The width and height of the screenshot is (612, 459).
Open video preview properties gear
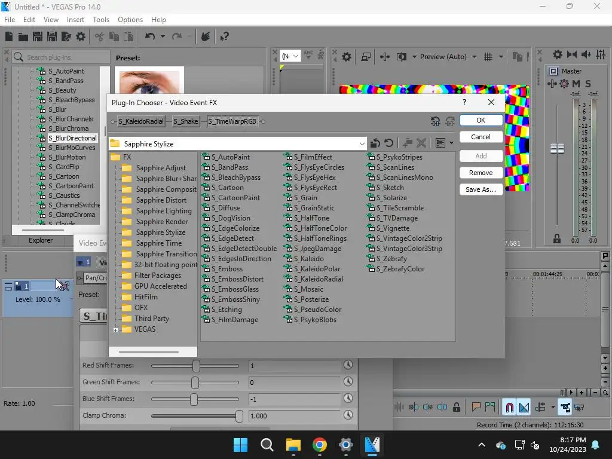346,57
